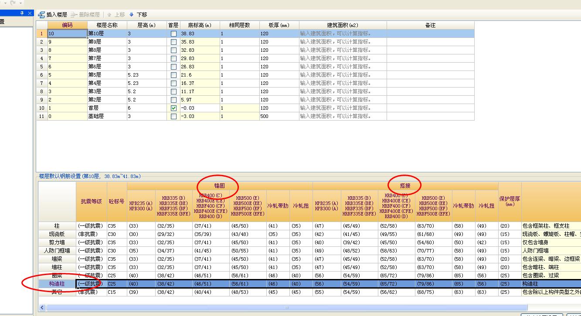This screenshot has width=581, height=316.
Task: Click the 层高(m) column header
Action: coord(147,25)
